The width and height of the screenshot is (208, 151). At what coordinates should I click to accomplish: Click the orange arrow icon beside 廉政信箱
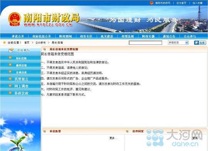10,64
